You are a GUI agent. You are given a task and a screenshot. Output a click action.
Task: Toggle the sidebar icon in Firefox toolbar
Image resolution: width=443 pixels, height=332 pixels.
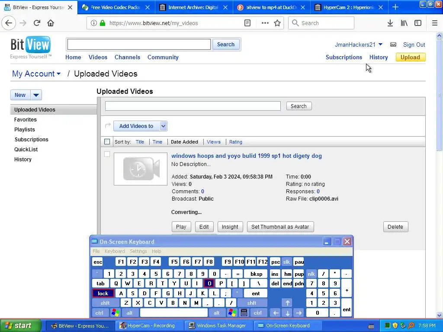(418, 23)
